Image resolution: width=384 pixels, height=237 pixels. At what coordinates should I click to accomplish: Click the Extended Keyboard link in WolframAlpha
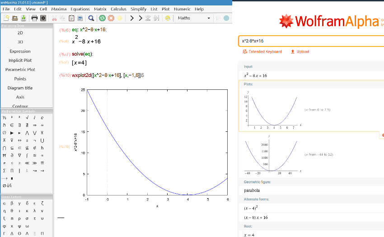(x=262, y=51)
